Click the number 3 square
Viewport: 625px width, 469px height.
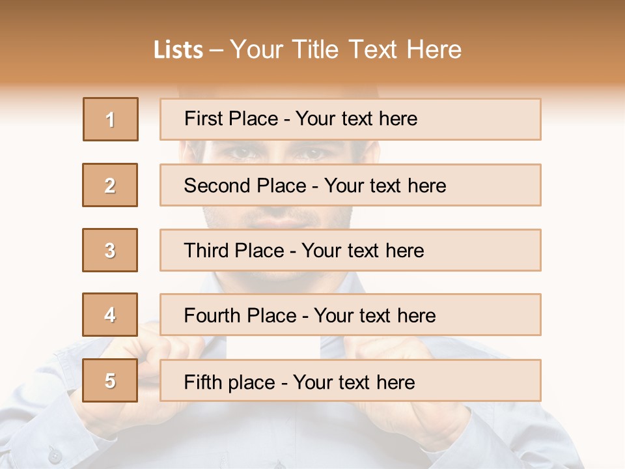[x=110, y=250]
